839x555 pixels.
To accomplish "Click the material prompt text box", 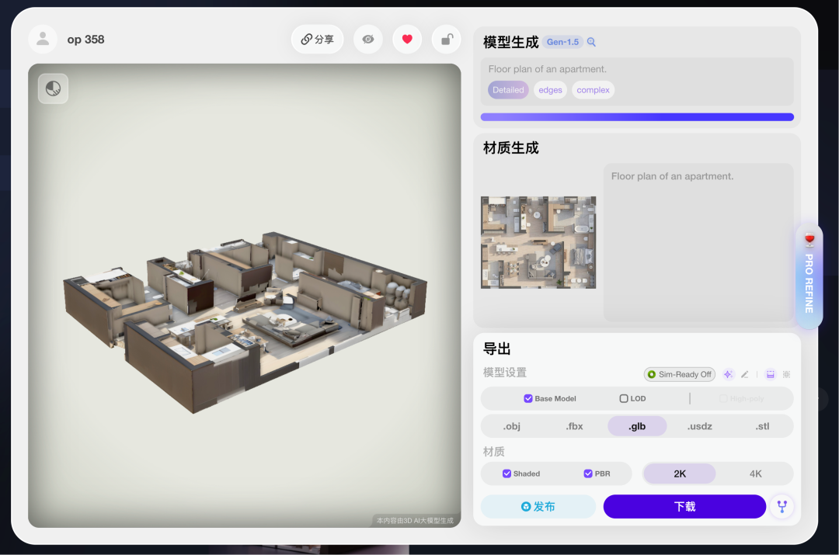I will pos(698,242).
